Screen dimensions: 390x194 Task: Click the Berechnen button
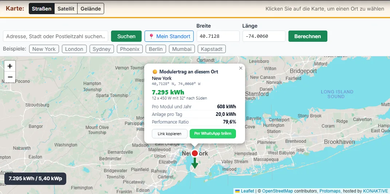[x=308, y=36]
